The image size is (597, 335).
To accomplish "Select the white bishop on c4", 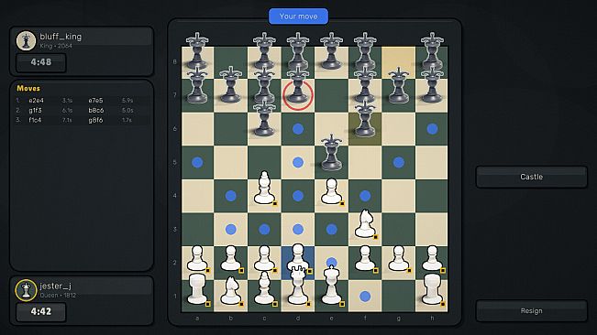I will (264, 188).
